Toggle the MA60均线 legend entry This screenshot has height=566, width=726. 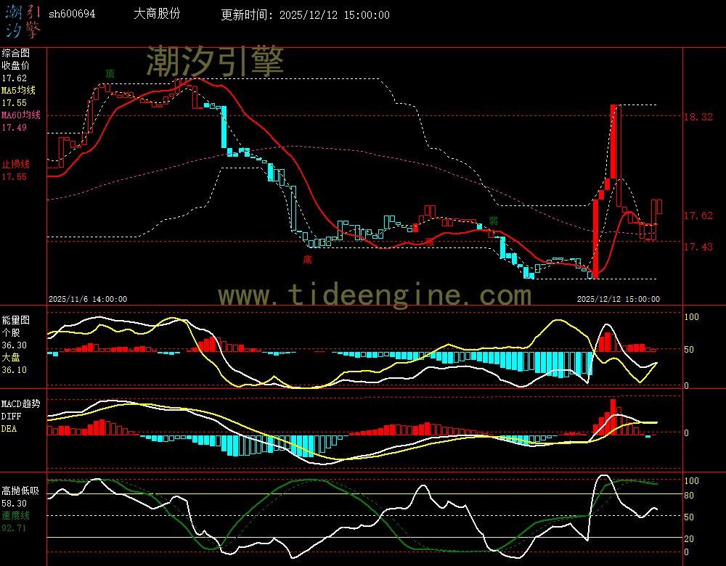point(20,115)
